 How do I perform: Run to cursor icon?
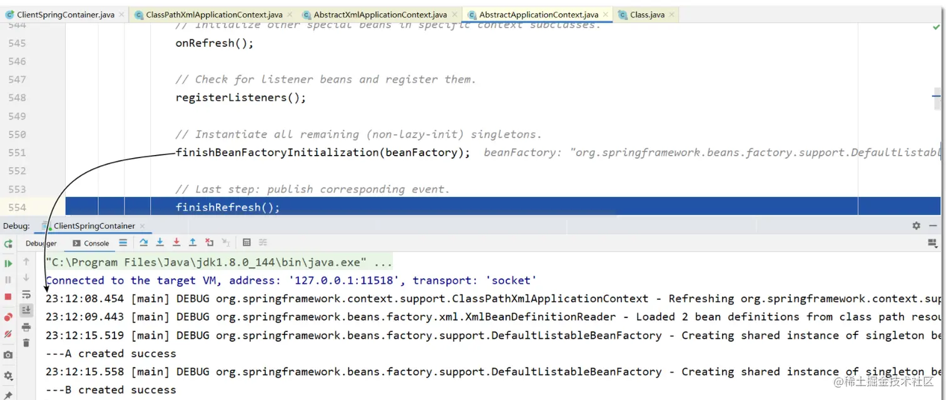point(226,242)
